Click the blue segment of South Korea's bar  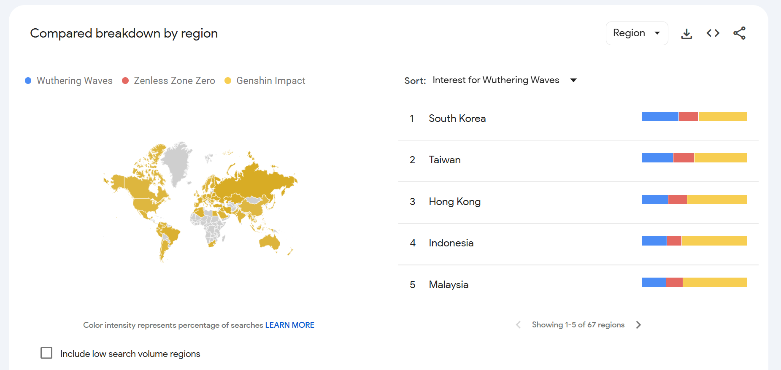pos(660,116)
